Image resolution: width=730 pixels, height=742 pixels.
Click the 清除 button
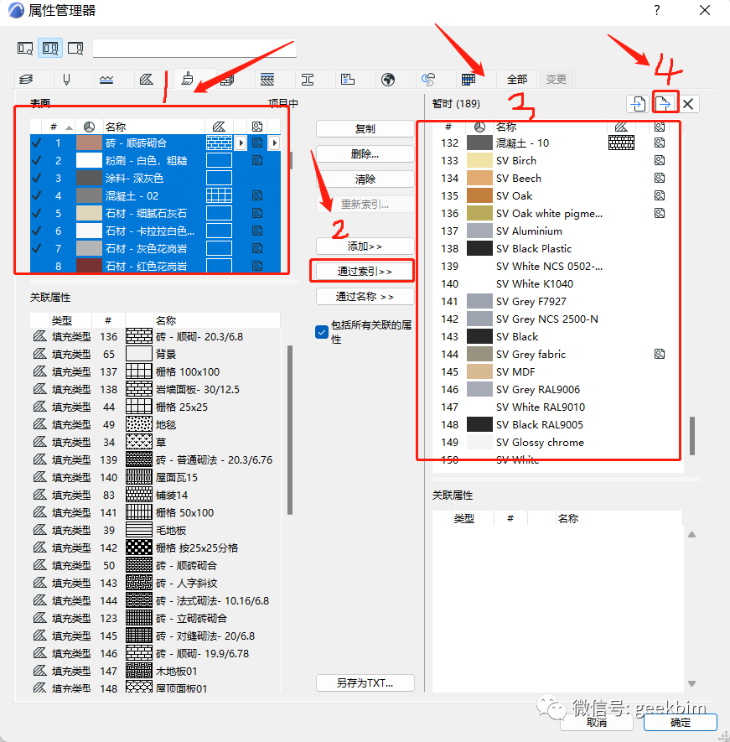point(365,179)
